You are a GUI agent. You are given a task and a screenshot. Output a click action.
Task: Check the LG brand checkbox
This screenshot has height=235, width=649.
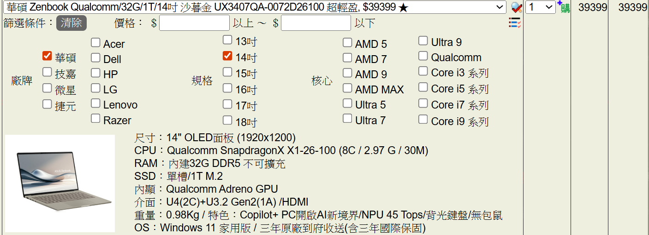tap(95, 88)
